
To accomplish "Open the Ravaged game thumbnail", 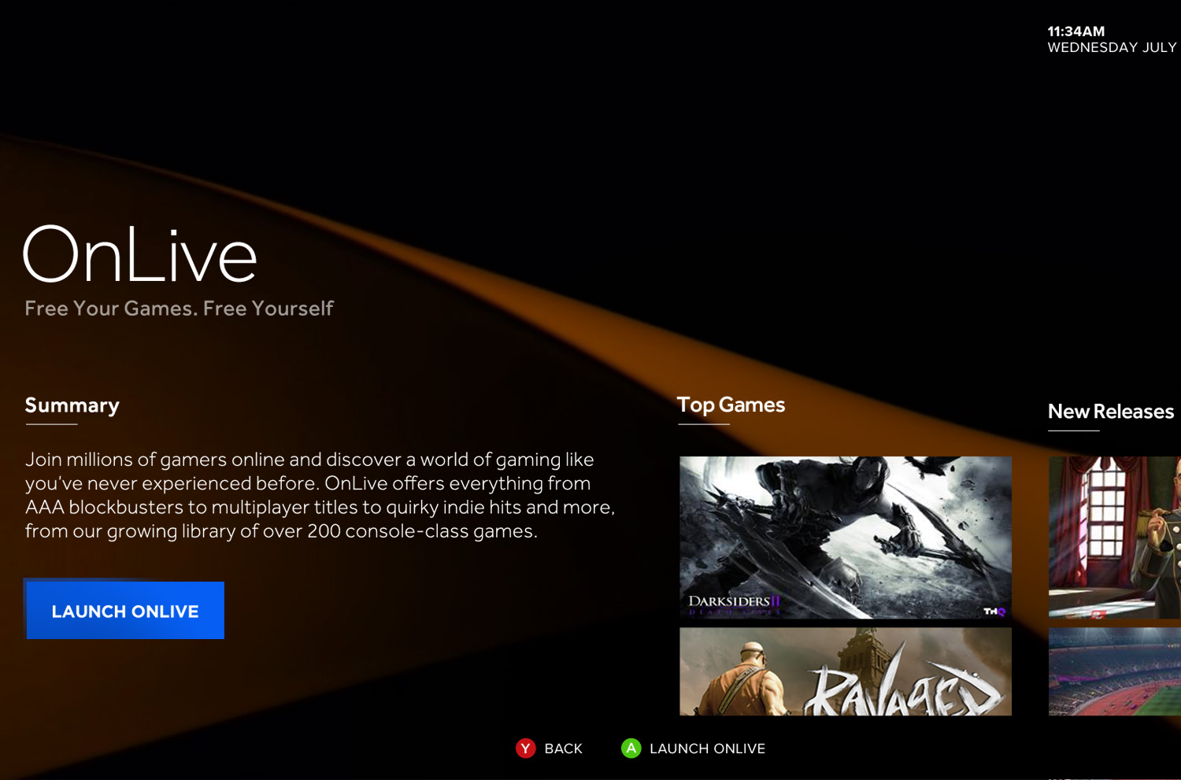I will (846, 671).
